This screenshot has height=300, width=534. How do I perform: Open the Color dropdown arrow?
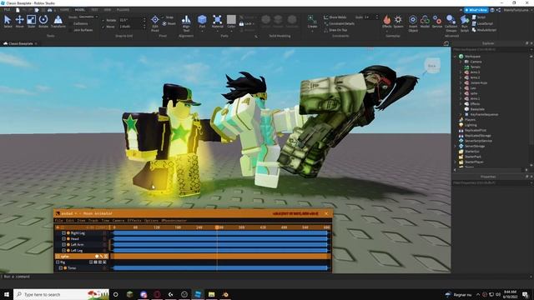tap(231, 32)
